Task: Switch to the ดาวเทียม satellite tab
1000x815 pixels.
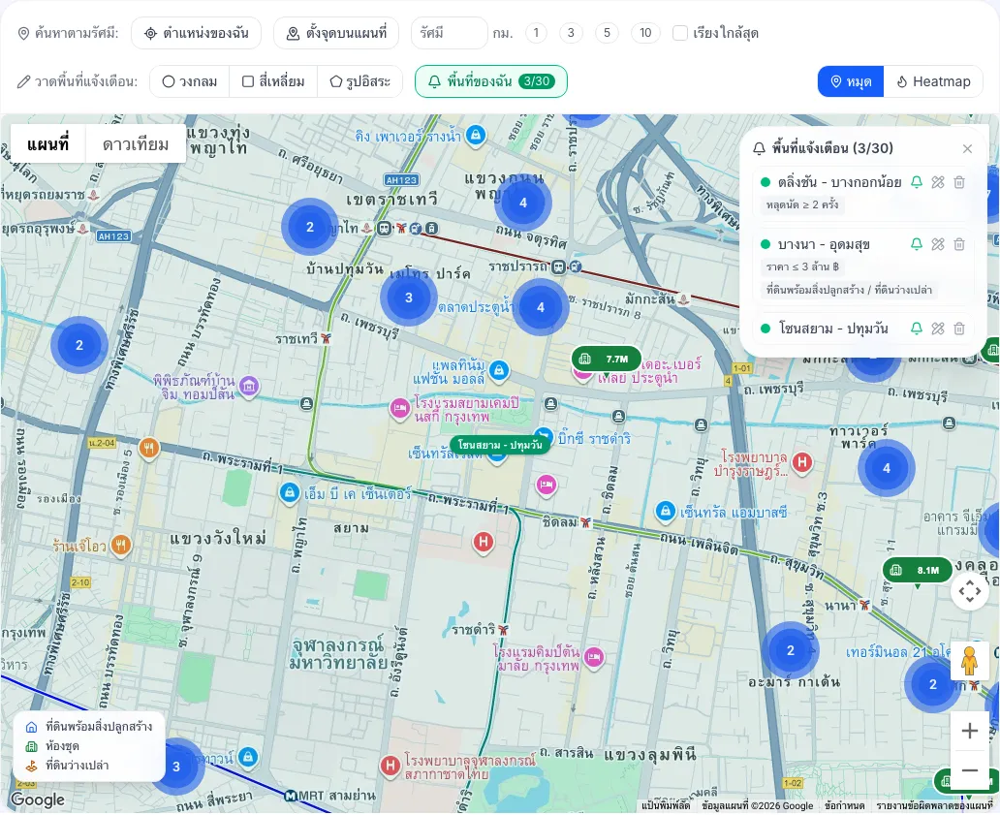Action: pyautogui.click(x=136, y=144)
